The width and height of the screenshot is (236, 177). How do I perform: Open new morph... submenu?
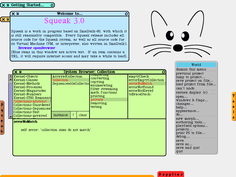(x=196, y=119)
